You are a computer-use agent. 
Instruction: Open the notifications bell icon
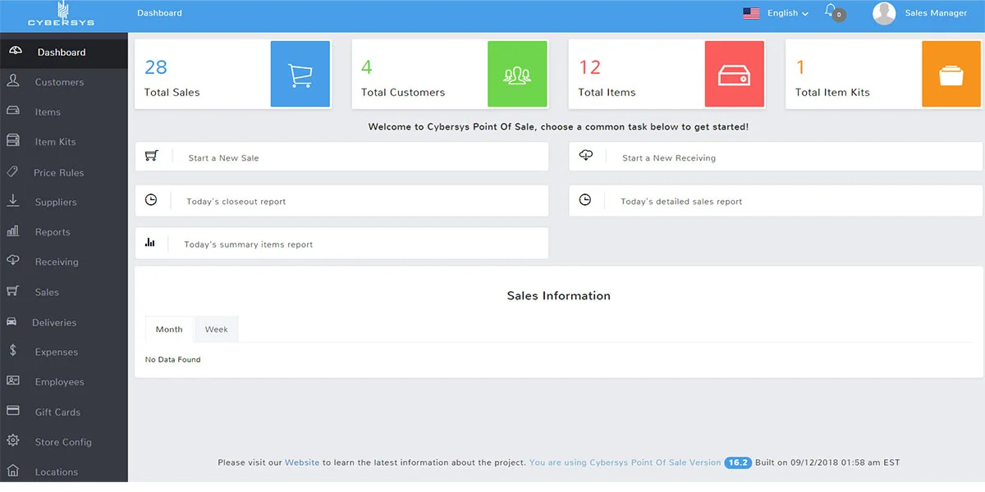click(832, 11)
